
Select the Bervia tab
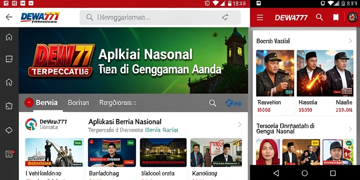point(47,103)
